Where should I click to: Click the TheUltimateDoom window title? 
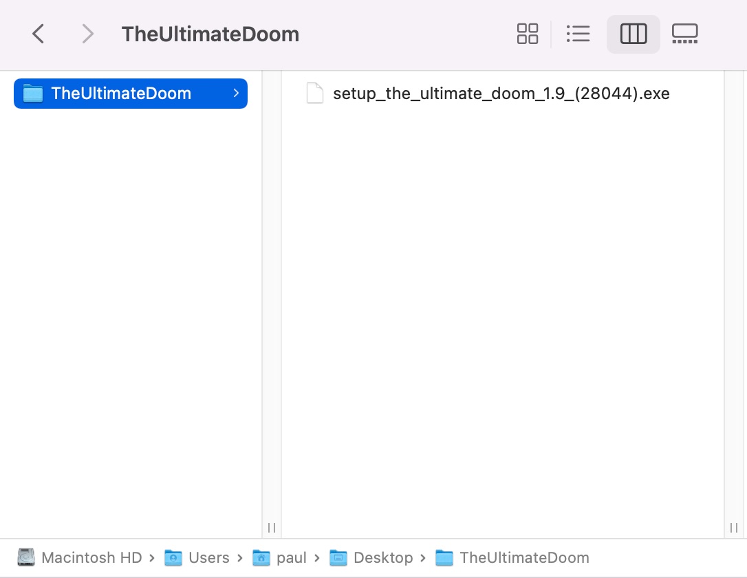[210, 34]
